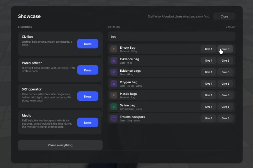Click the LOADOUTS section heading
This screenshot has height=168, width=253.
(25, 27)
